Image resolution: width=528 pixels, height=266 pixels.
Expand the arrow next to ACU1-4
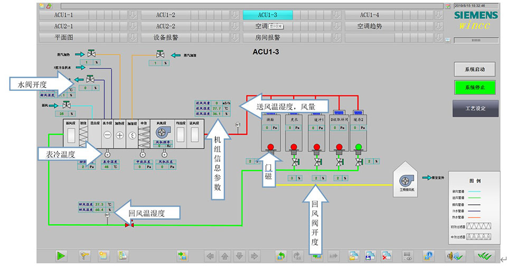tap(438, 15)
